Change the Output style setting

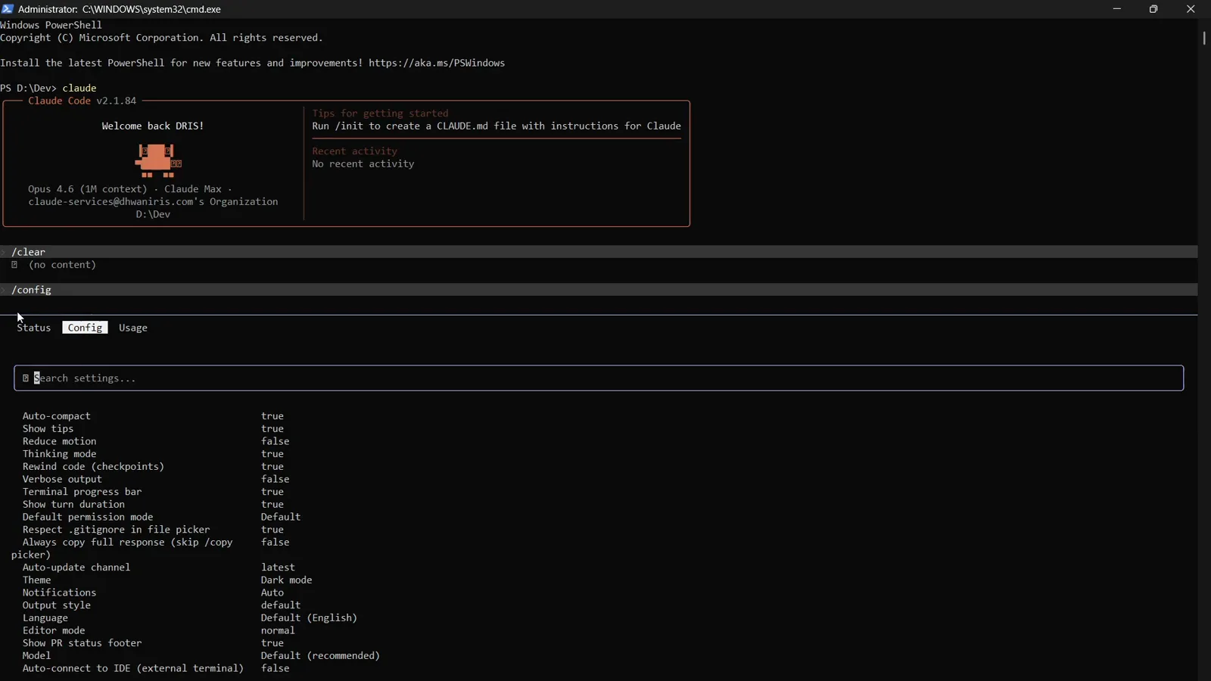[161, 605]
